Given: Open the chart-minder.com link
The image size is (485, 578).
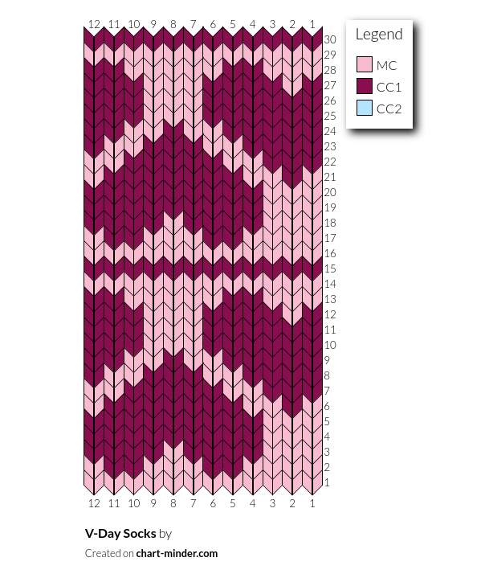Looking at the screenshot, I should pos(177,553).
